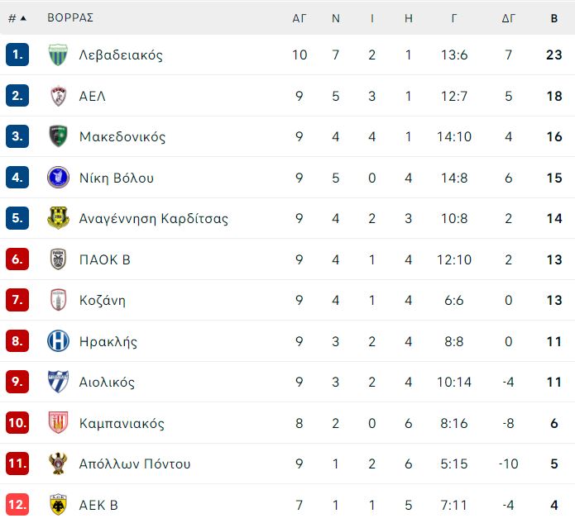Open the Μακεδονικός crest icon

click(x=58, y=136)
